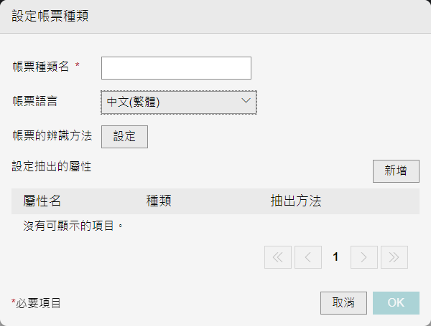This screenshot has height=326, width=431.
Task: Click the 抽出方法 column header
Action: 296,201
